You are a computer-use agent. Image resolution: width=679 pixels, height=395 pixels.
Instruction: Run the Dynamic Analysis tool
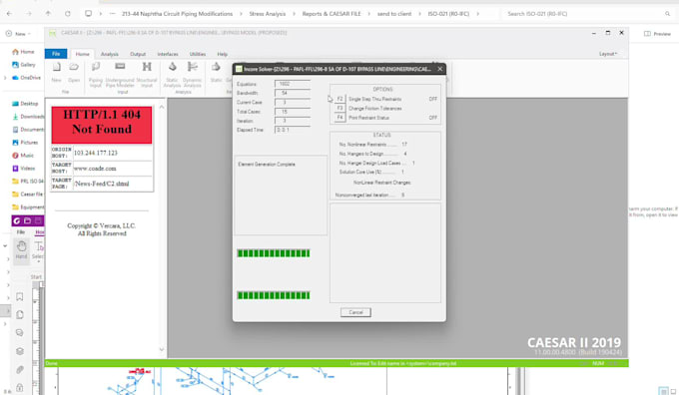point(193,74)
